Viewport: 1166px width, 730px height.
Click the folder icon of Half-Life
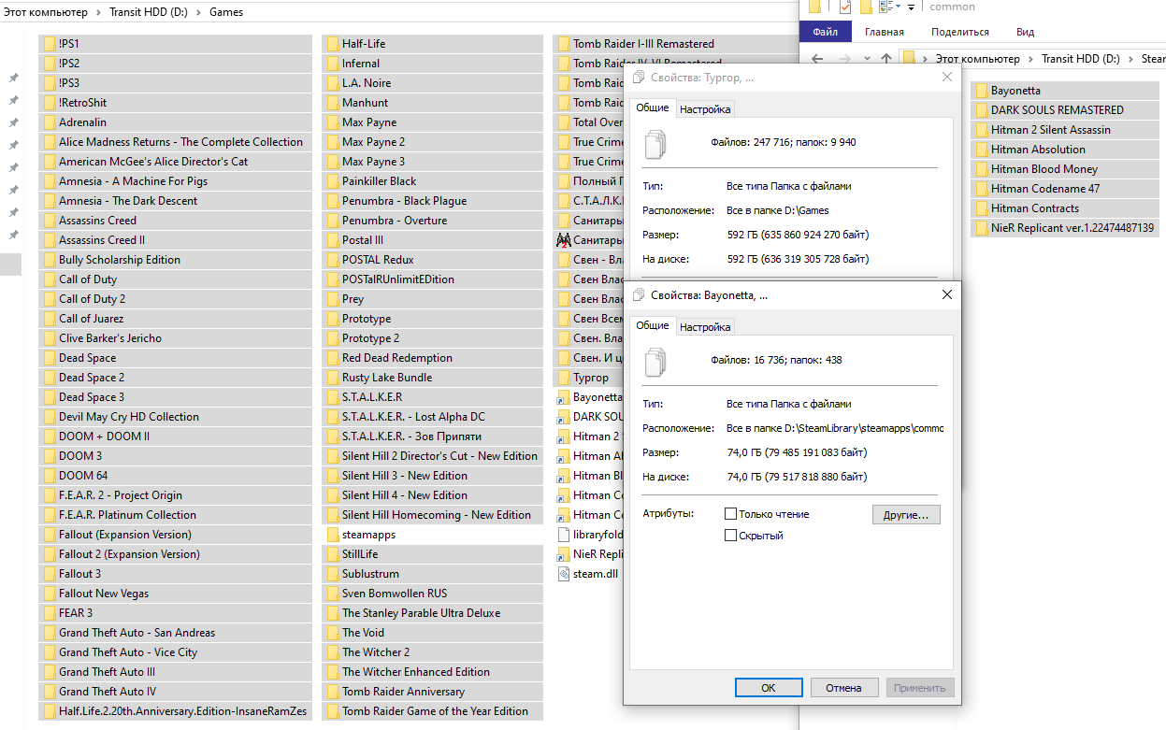click(333, 44)
